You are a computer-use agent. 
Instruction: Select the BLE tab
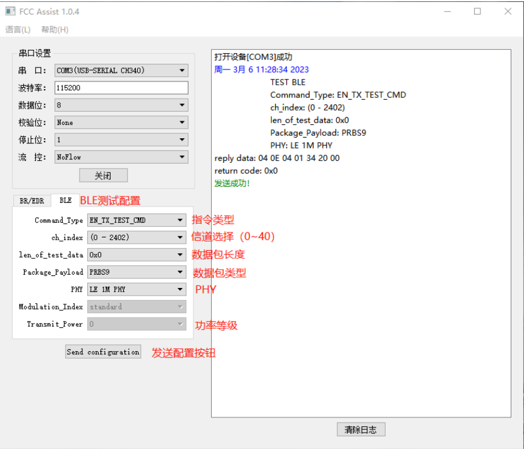(66, 200)
